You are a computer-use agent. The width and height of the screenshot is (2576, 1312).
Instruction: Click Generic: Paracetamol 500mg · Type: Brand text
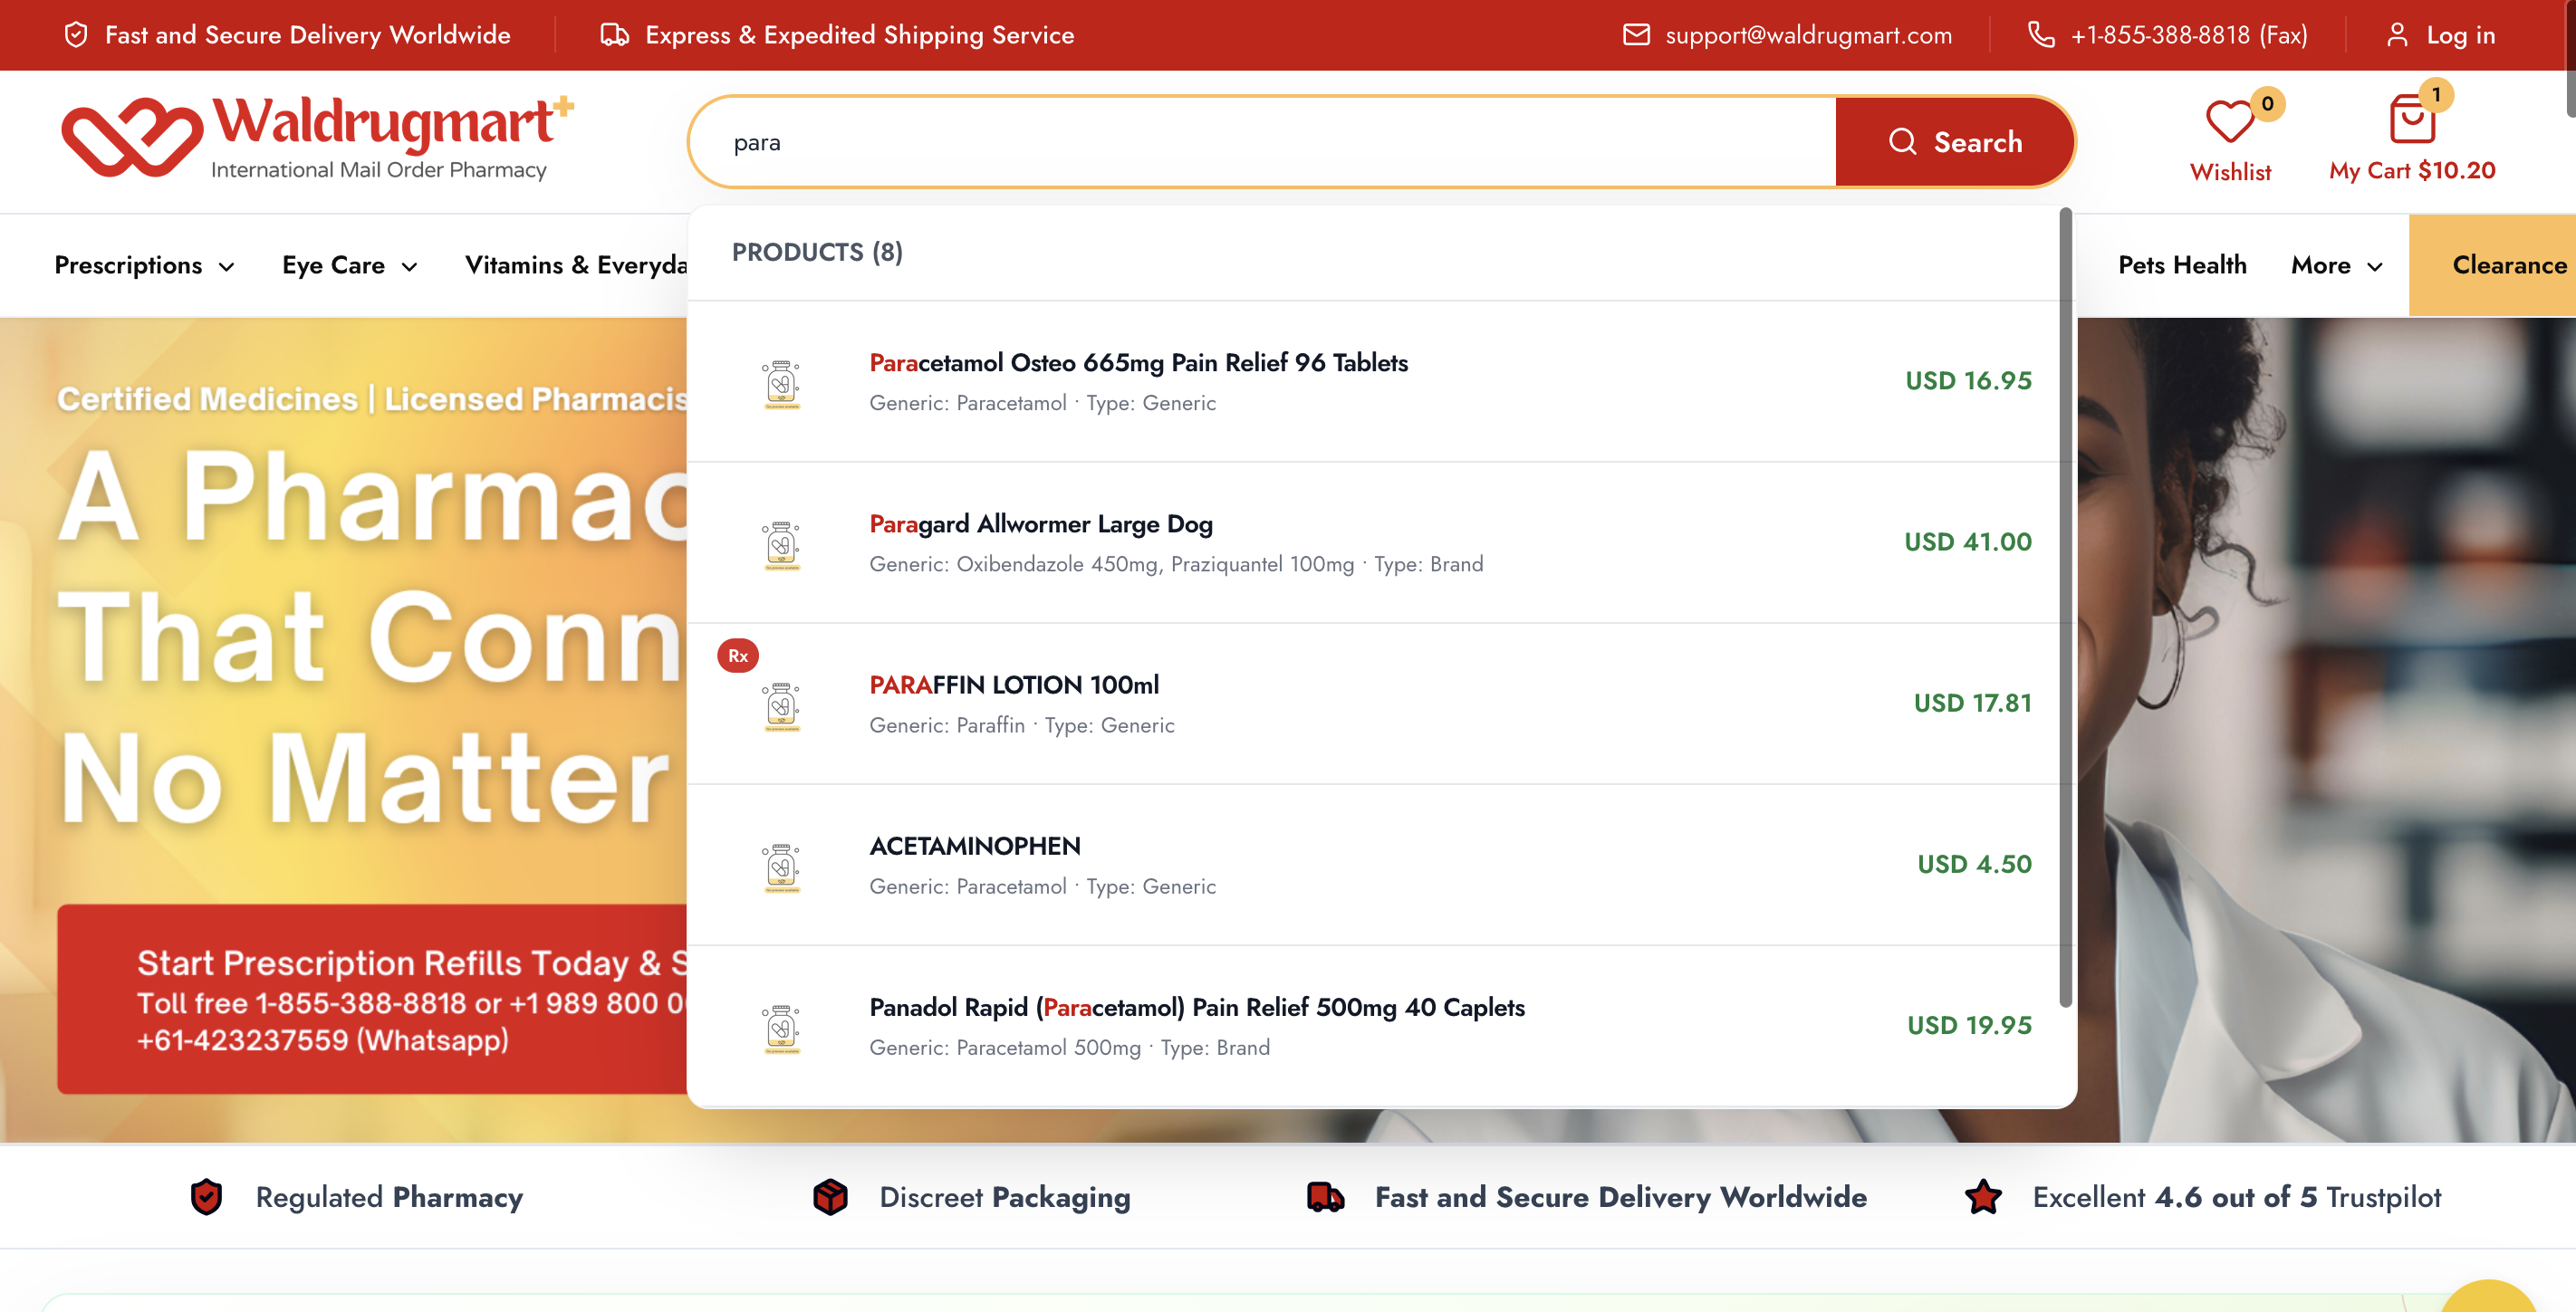coord(1069,1047)
